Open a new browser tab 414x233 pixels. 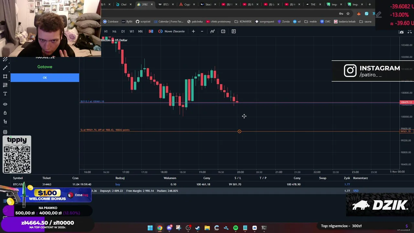(370, 5)
